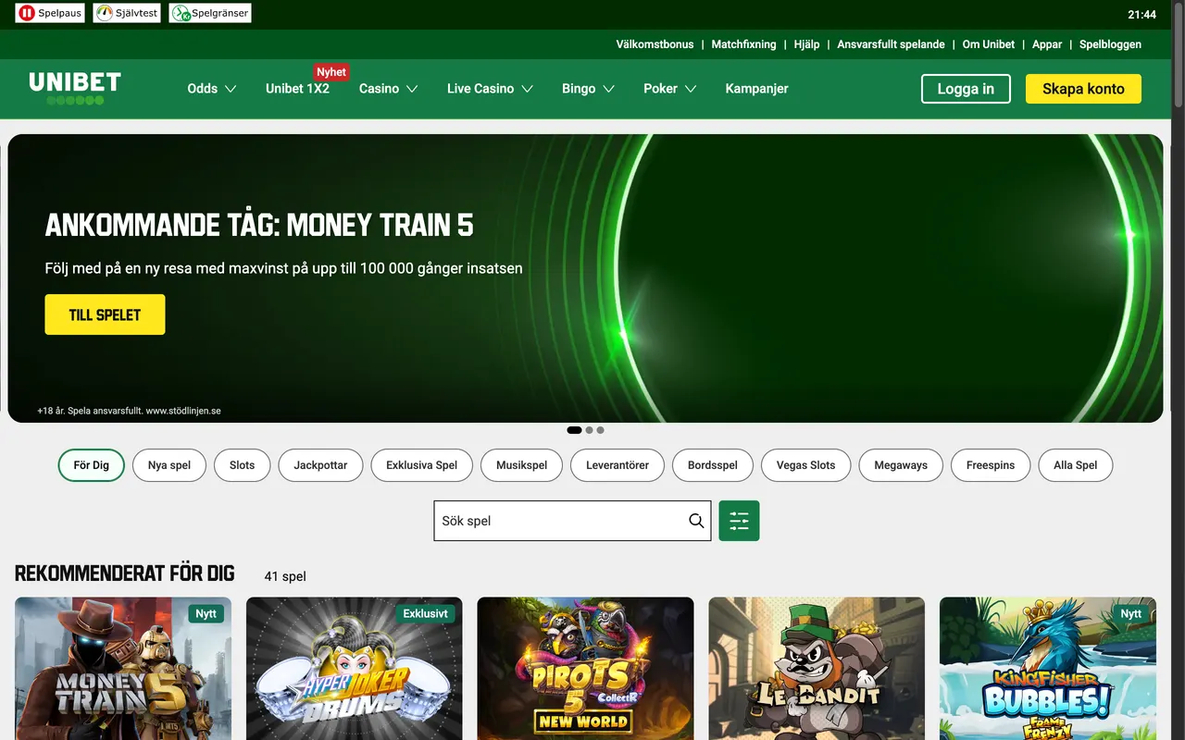Open the Om Unibet link
1185x740 pixels.
click(988, 44)
